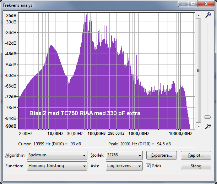The height and width of the screenshot is (184, 217).
Task: Click the 30,00Hz frequency axis label
Action: (75, 134)
